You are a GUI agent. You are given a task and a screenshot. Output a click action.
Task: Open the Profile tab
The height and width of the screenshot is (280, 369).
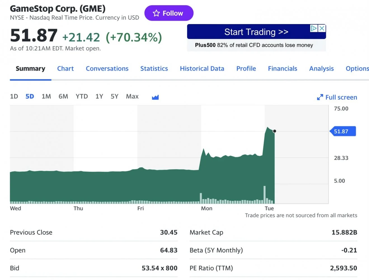(x=246, y=69)
